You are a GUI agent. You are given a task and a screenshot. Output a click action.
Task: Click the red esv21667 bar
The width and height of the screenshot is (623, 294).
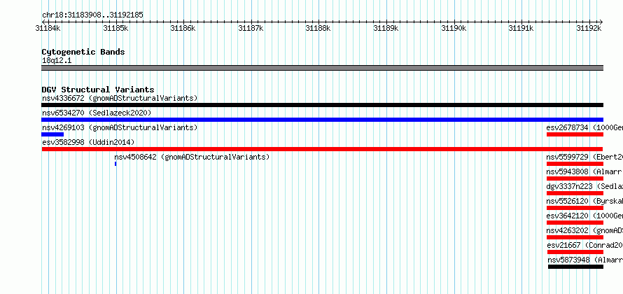(x=575, y=252)
